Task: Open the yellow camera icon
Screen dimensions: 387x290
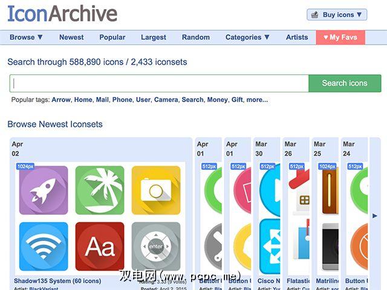Action: coord(156,190)
